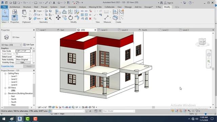Click the Print icon in Quick Access toolbar
The image size is (217, 122).
tap(36, 3)
